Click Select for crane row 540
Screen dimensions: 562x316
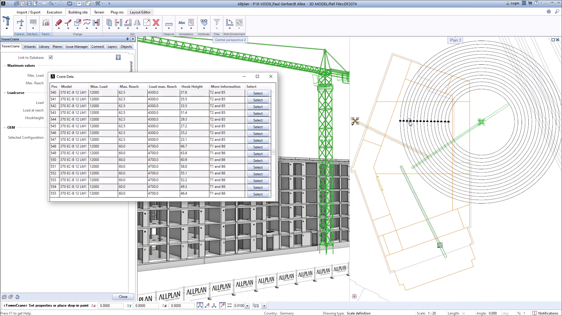point(258,93)
